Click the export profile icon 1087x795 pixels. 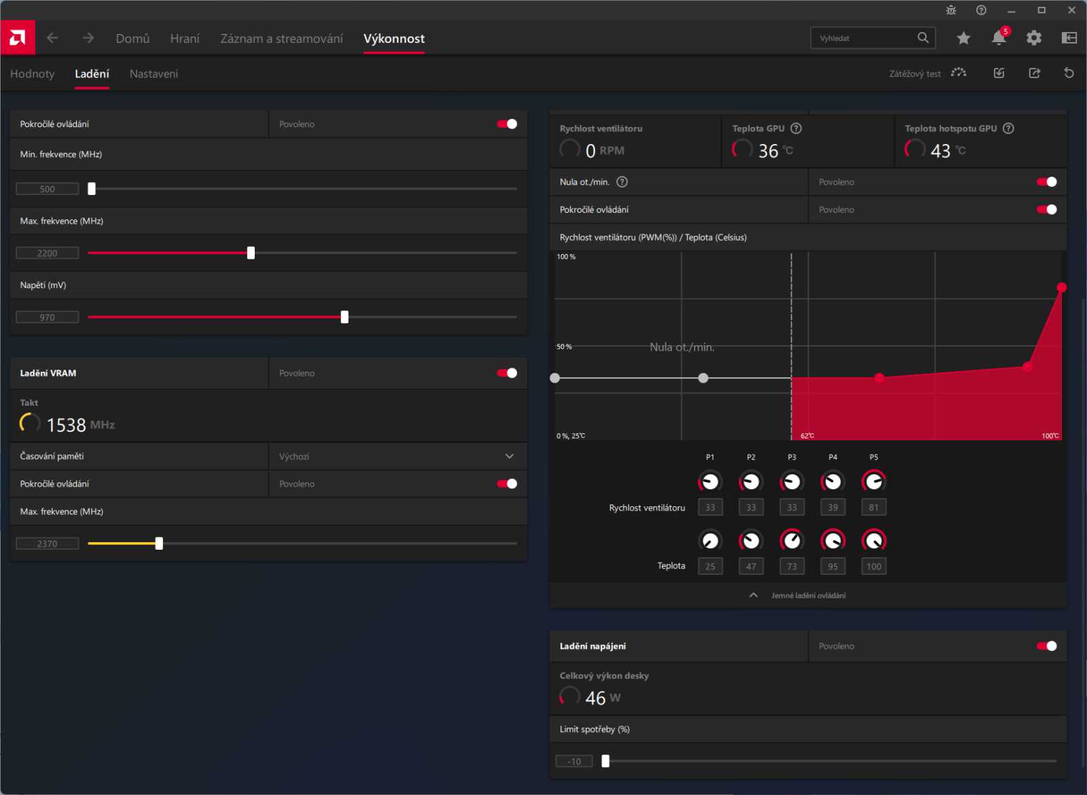pyautogui.click(x=1035, y=73)
